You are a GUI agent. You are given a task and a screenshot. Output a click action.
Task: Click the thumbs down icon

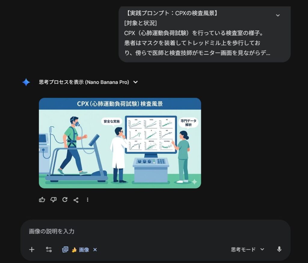(54, 200)
